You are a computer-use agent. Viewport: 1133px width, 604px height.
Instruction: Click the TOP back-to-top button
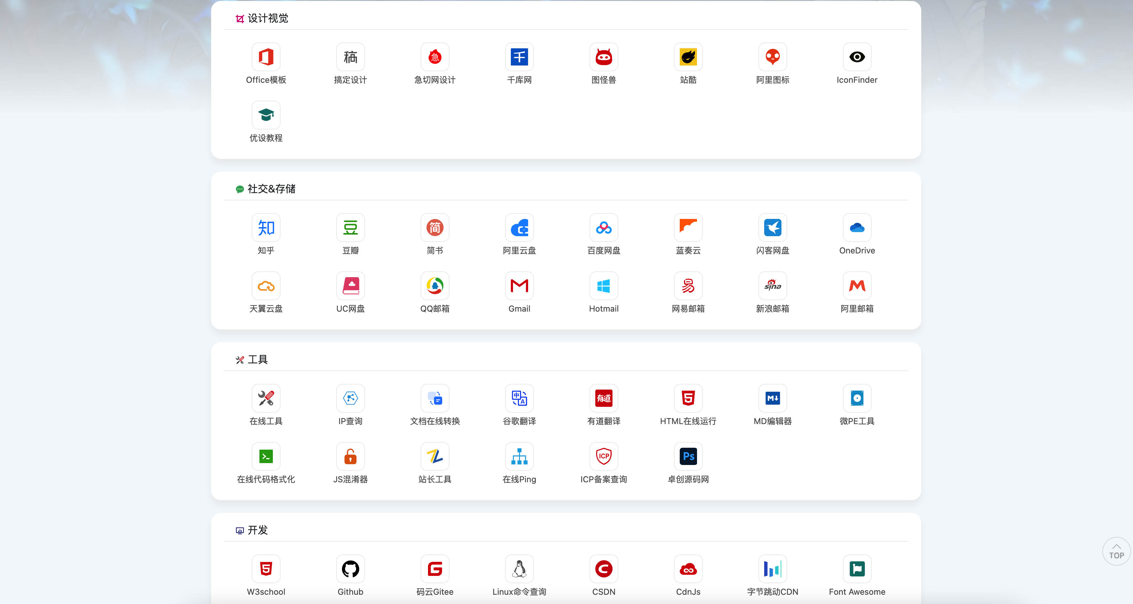coord(1116,551)
